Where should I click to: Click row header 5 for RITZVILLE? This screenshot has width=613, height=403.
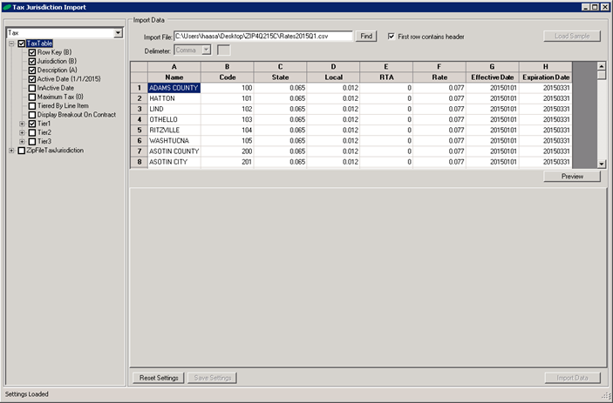pyautogui.click(x=138, y=130)
